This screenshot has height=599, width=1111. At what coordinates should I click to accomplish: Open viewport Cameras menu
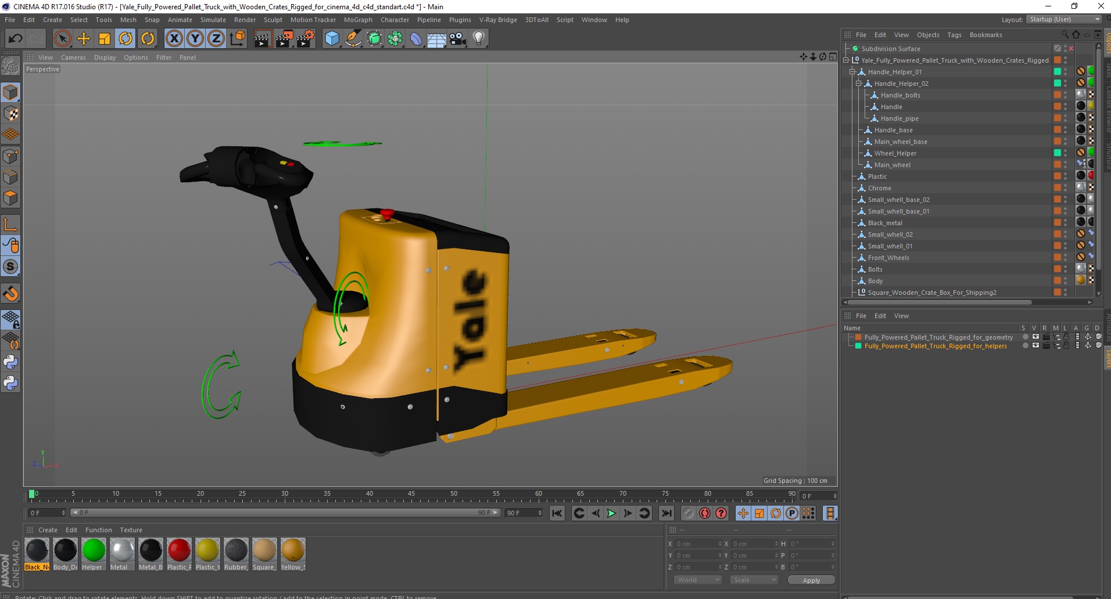point(73,57)
